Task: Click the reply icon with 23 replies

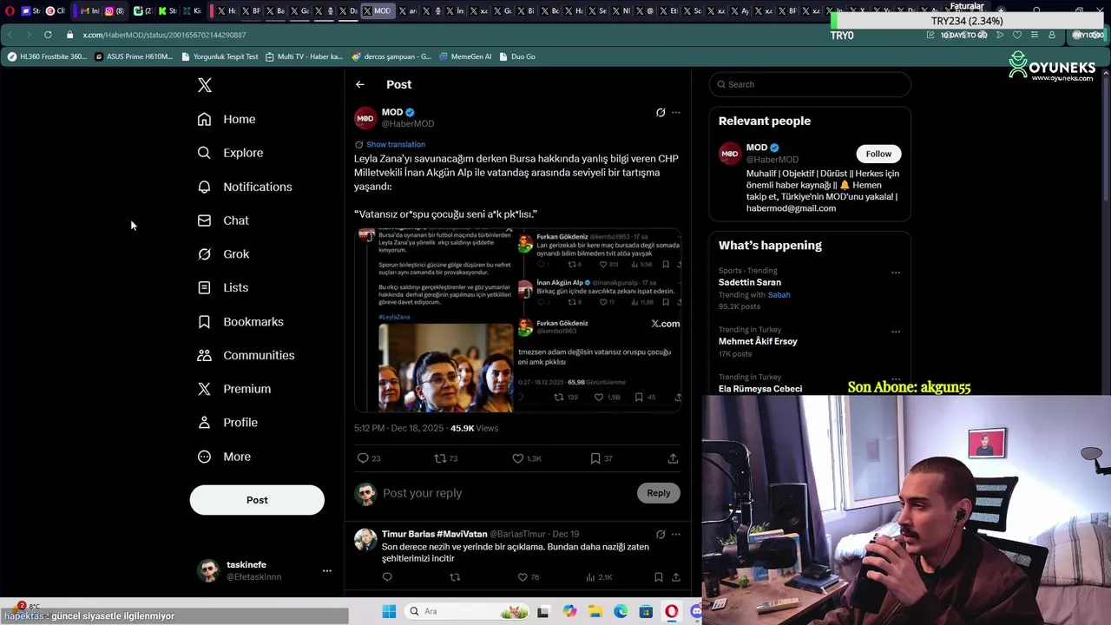Action: [x=363, y=458]
